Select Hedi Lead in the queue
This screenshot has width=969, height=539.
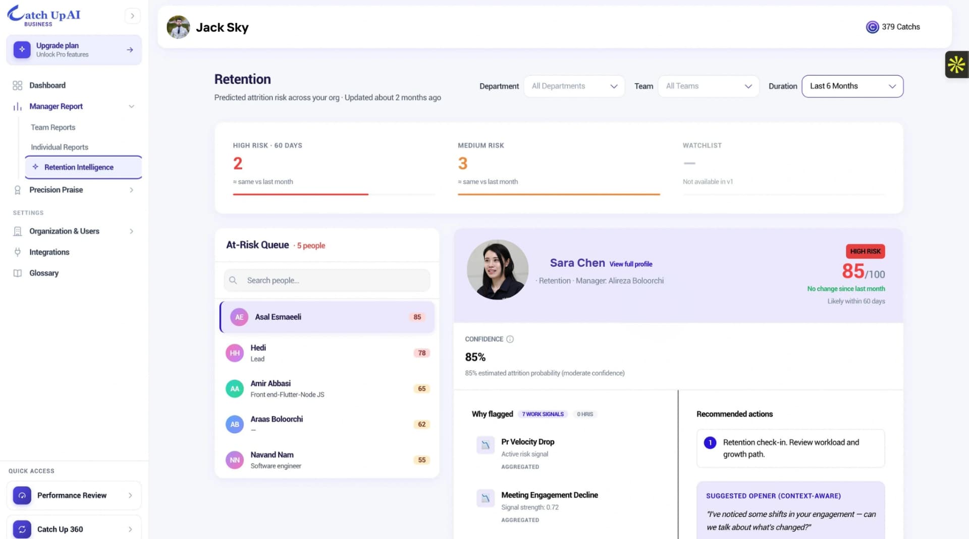pyautogui.click(x=327, y=353)
